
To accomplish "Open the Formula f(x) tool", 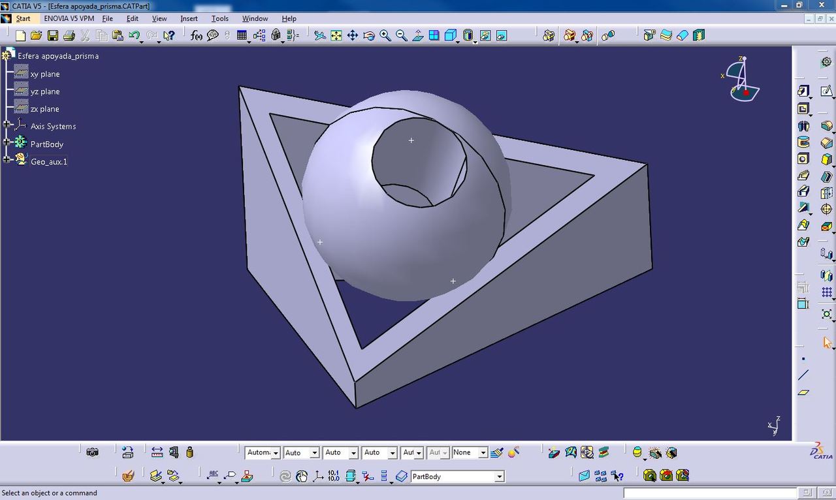I will 196,35.
